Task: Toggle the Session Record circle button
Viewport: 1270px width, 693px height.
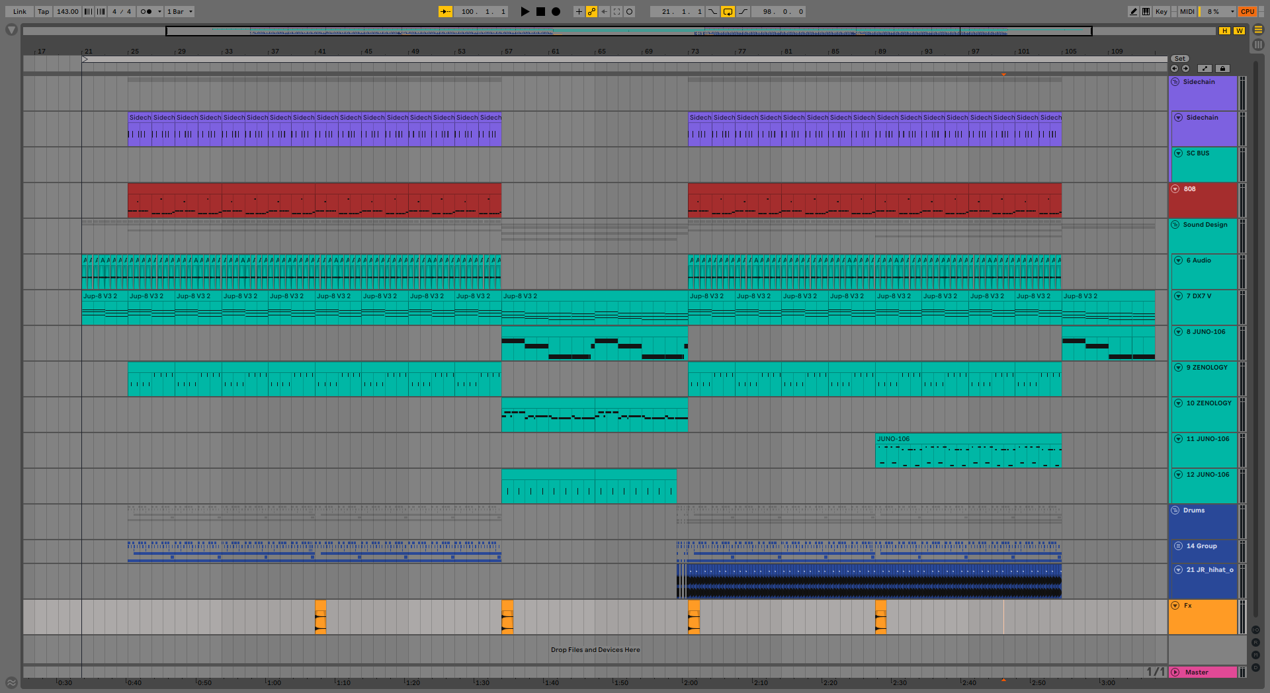Action: (629, 11)
